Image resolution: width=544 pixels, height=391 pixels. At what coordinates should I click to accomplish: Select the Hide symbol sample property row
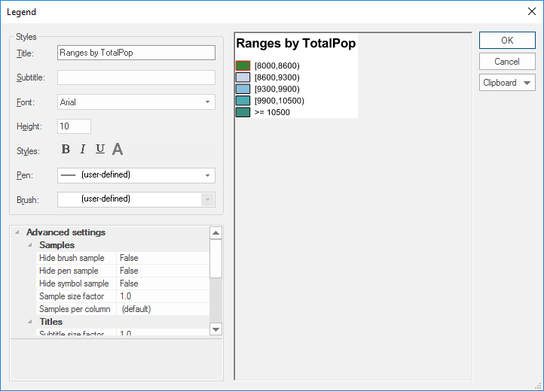pos(74,283)
